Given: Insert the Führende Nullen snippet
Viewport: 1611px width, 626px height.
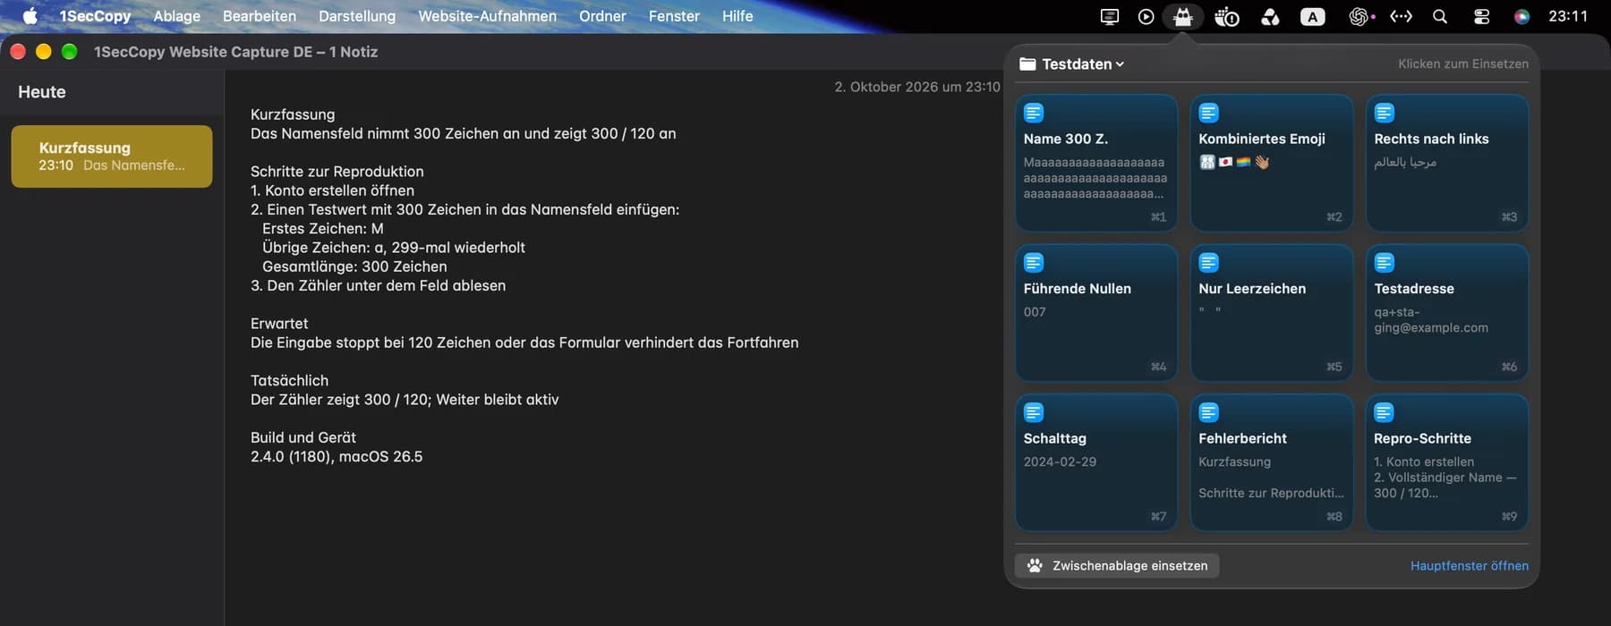Looking at the screenshot, I should 1095,312.
